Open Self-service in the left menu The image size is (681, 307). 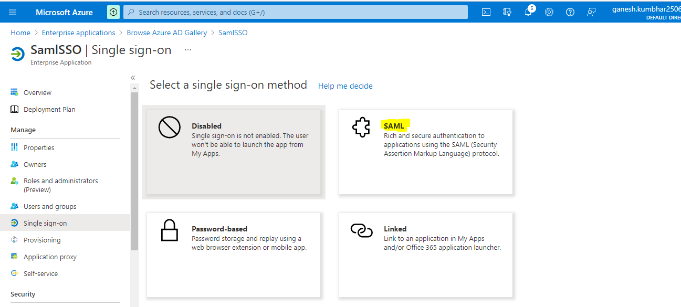click(x=41, y=273)
